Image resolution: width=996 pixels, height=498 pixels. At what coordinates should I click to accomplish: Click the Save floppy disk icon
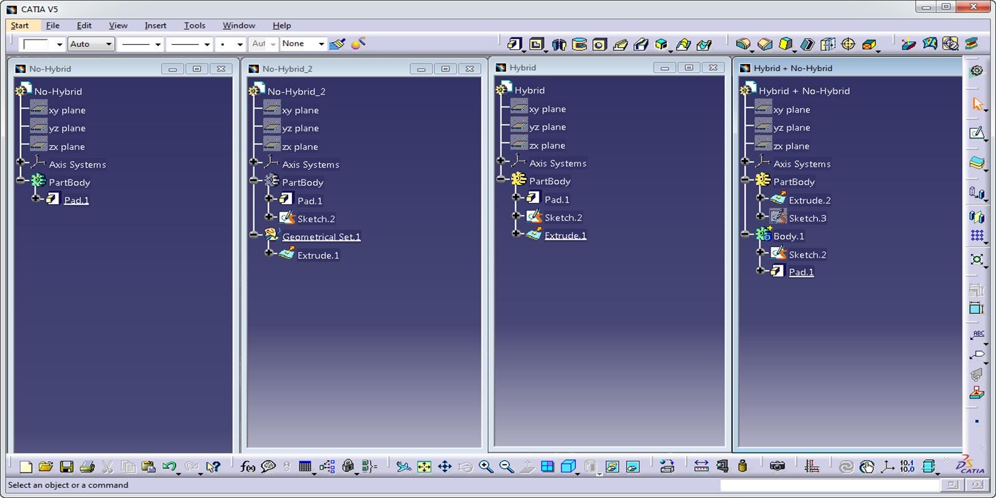pyautogui.click(x=67, y=466)
